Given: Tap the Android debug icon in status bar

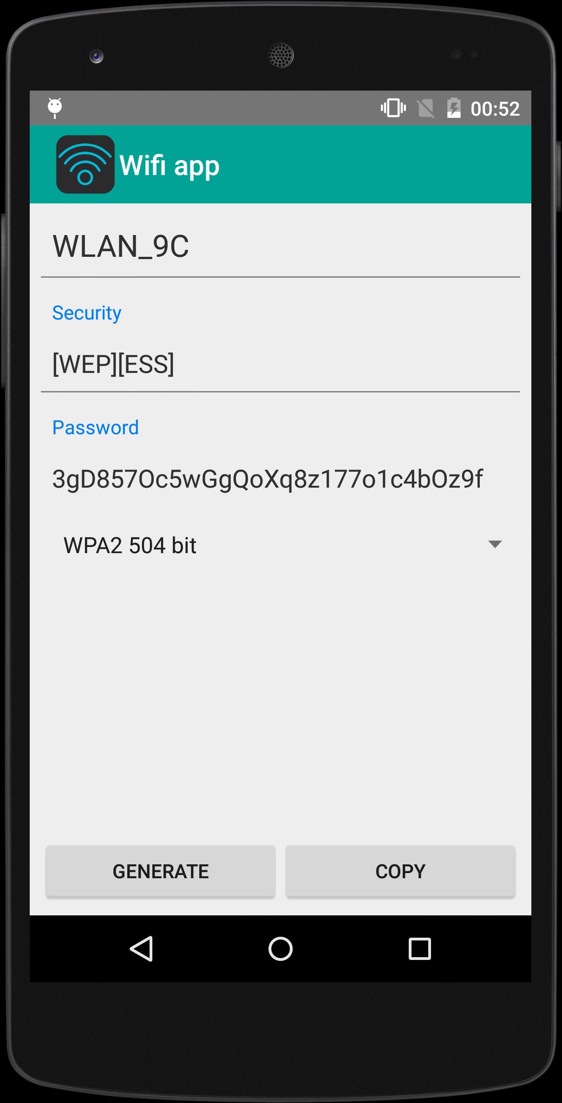Looking at the screenshot, I should coord(55,108).
